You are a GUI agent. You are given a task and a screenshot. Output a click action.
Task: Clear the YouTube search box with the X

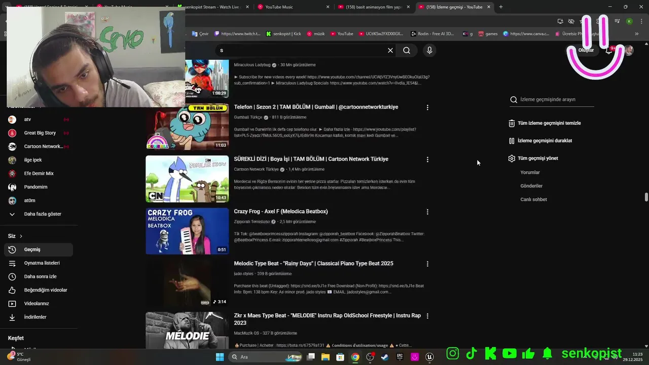pos(390,50)
